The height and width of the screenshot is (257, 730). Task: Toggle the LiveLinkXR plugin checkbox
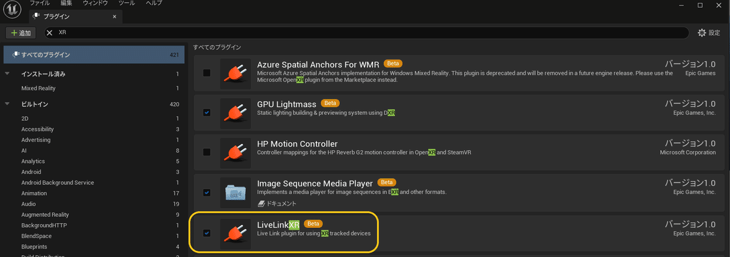click(x=207, y=233)
